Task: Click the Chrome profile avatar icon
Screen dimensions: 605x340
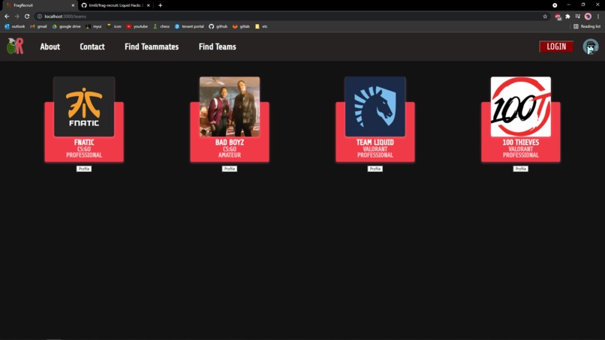Action: (x=588, y=17)
